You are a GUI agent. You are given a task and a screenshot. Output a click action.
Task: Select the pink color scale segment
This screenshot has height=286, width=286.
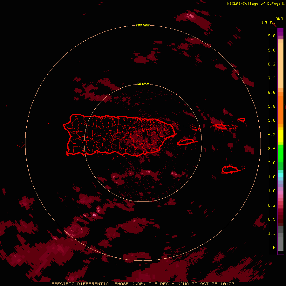click(281, 193)
